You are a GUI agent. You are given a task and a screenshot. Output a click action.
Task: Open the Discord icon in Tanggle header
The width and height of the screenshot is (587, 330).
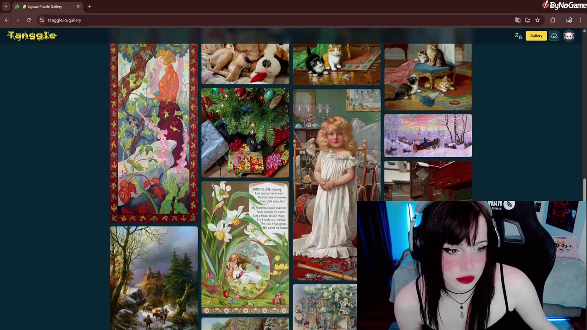[554, 36]
